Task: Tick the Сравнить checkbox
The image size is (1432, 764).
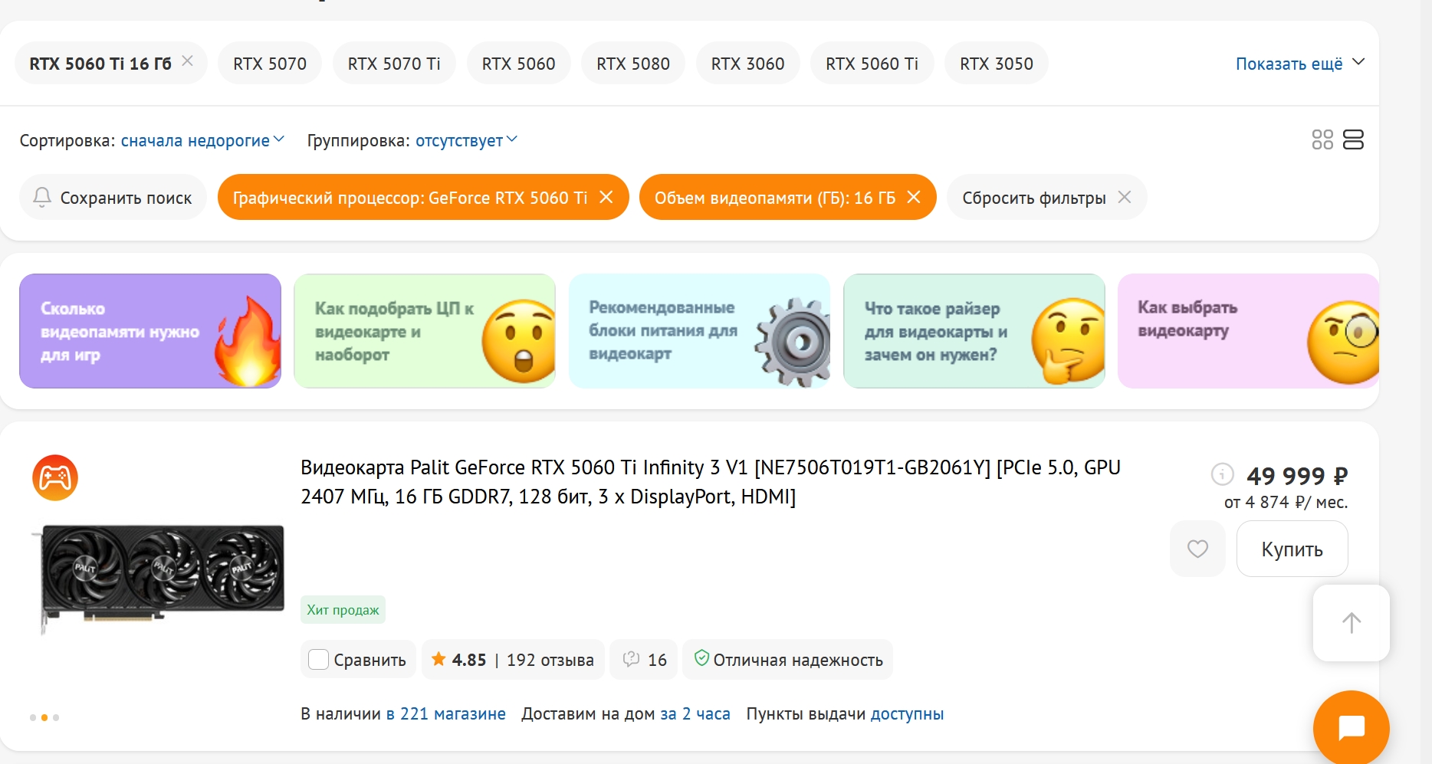Action: coord(318,660)
